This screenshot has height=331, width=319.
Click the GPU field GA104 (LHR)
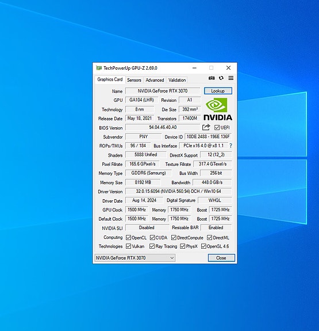[141, 100]
